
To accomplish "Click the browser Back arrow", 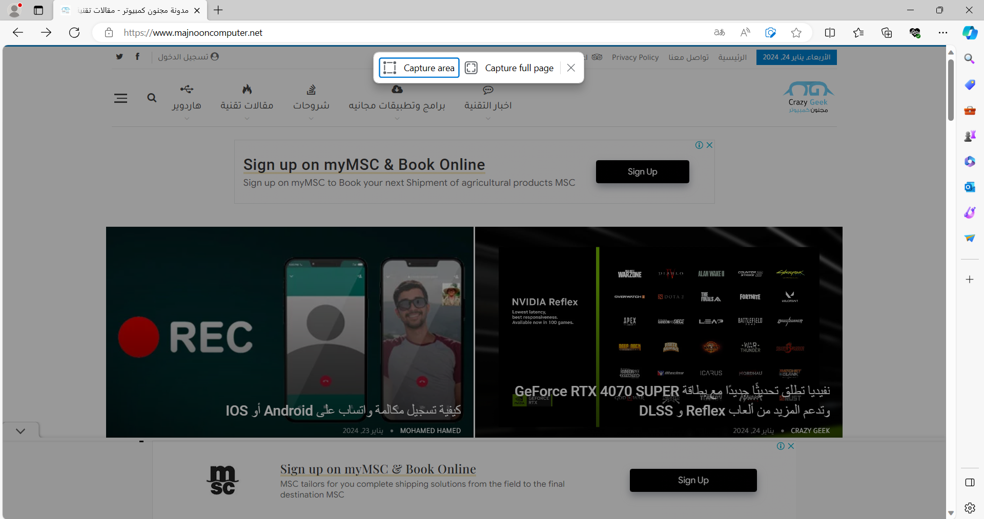I will point(18,33).
